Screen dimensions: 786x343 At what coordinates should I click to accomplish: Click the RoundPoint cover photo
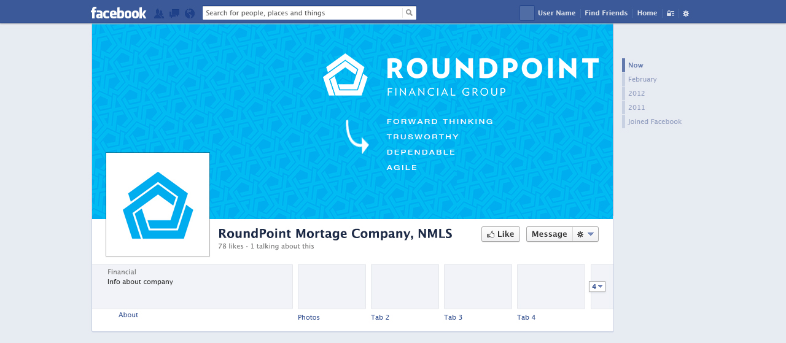(x=352, y=121)
